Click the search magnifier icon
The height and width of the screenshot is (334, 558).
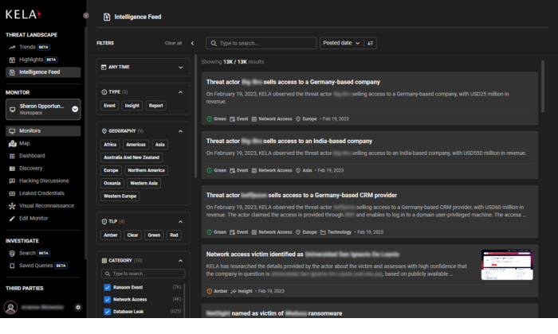click(214, 43)
